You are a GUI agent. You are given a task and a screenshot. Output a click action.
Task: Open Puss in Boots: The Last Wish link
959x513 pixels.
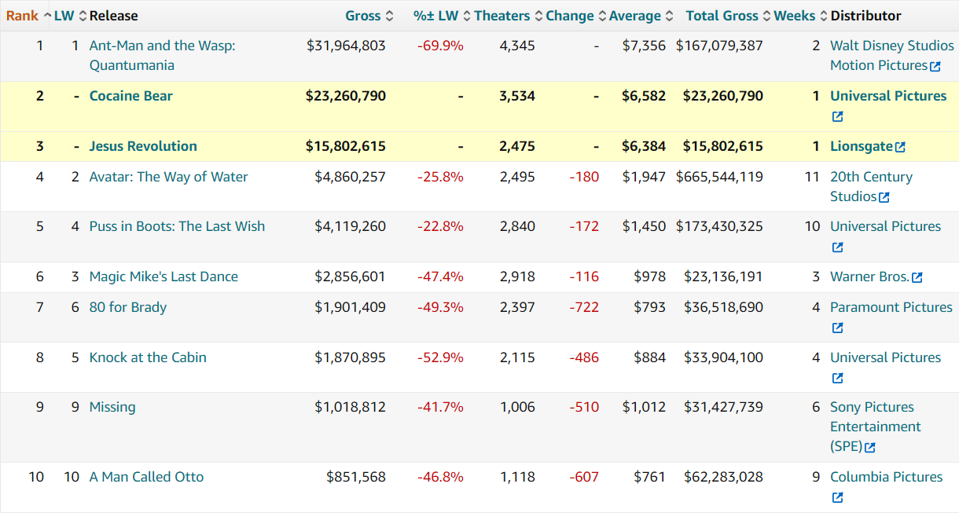point(177,226)
